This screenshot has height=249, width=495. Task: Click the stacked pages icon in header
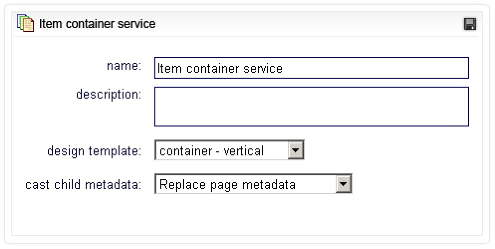point(25,23)
